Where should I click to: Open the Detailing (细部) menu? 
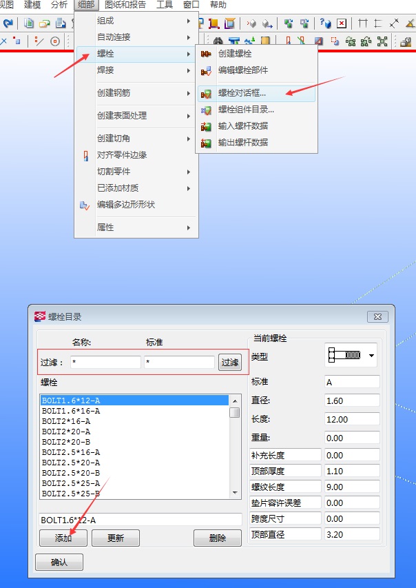pyautogui.click(x=86, y=5)
